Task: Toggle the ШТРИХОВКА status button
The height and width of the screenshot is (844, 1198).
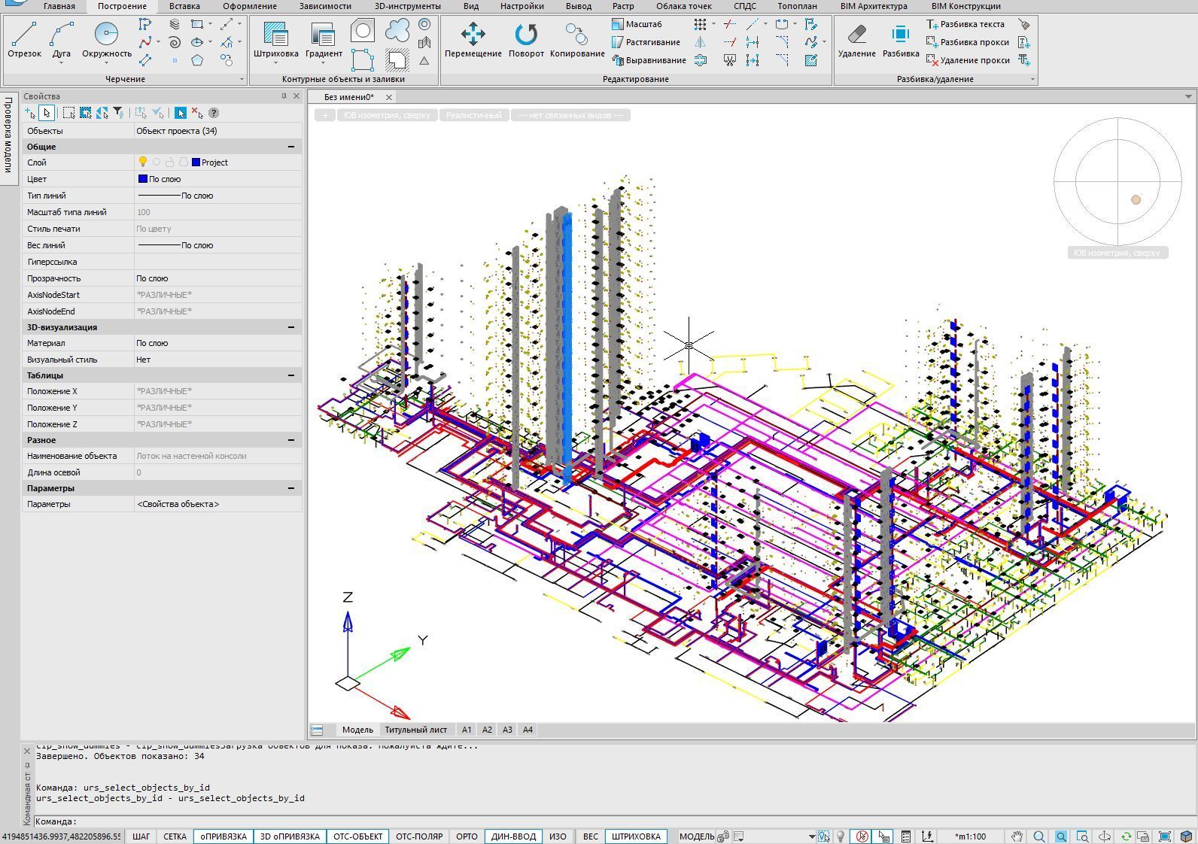Action: click(x=636, y=836)
